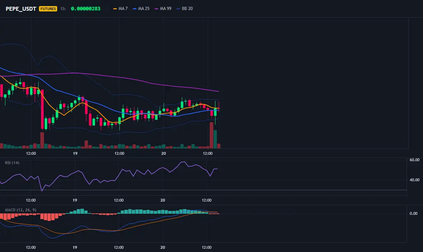This screenshot has width=423, height=252.
Task: Click the 0.00 MACD axis value
Action: click(414, 213)
